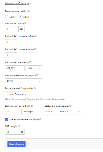Expand the seconds unit dropdown
The height and width of the screenshot is (152, 103).
70,111
